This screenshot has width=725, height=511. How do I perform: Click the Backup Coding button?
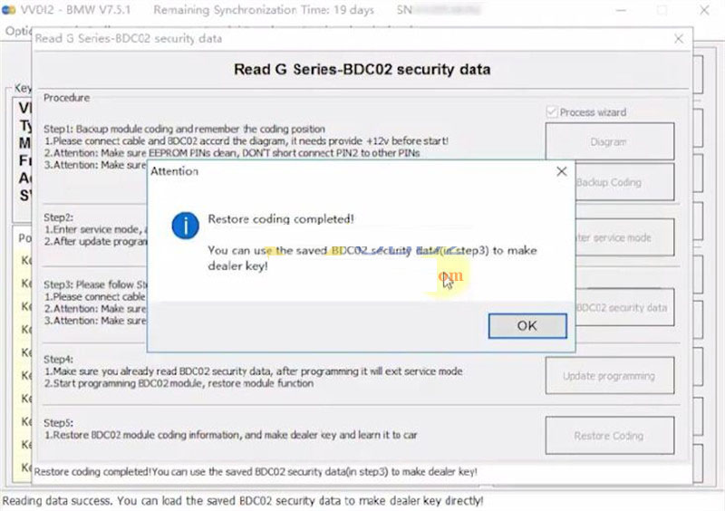coord(624,182)
